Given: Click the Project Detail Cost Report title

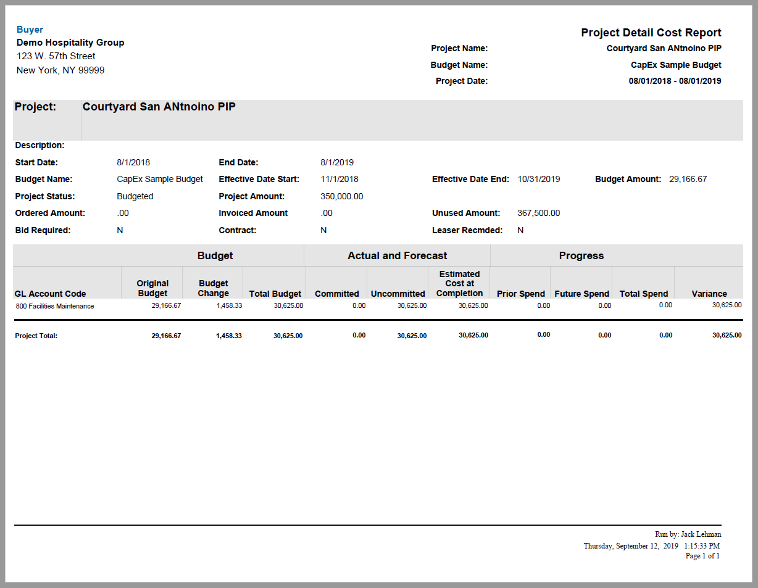Looking at the screenshot, I should [651, 32].
